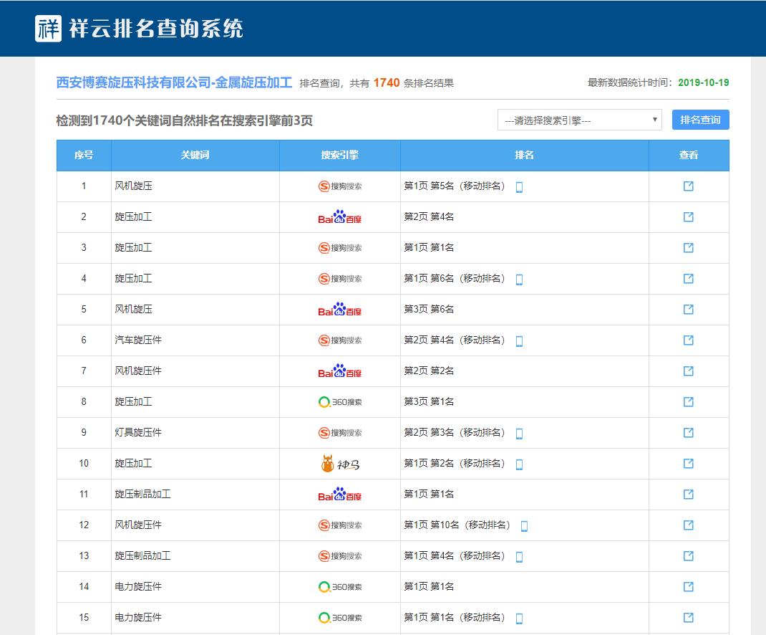Open the view icon for row 5

click(x=688, y=310)
